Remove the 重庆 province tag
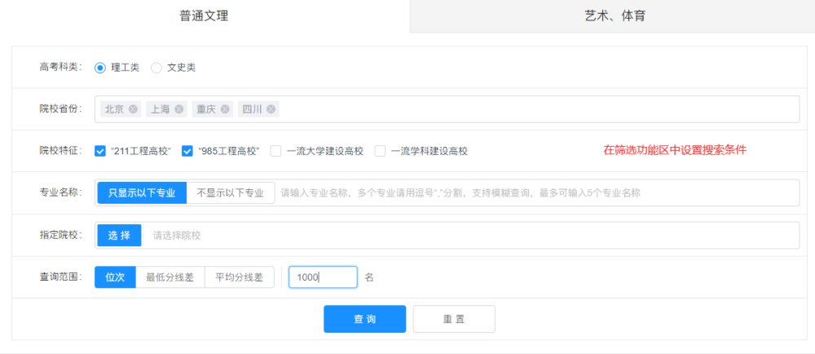The width and height of the screenshot is (815, 354). click(225, 109)
